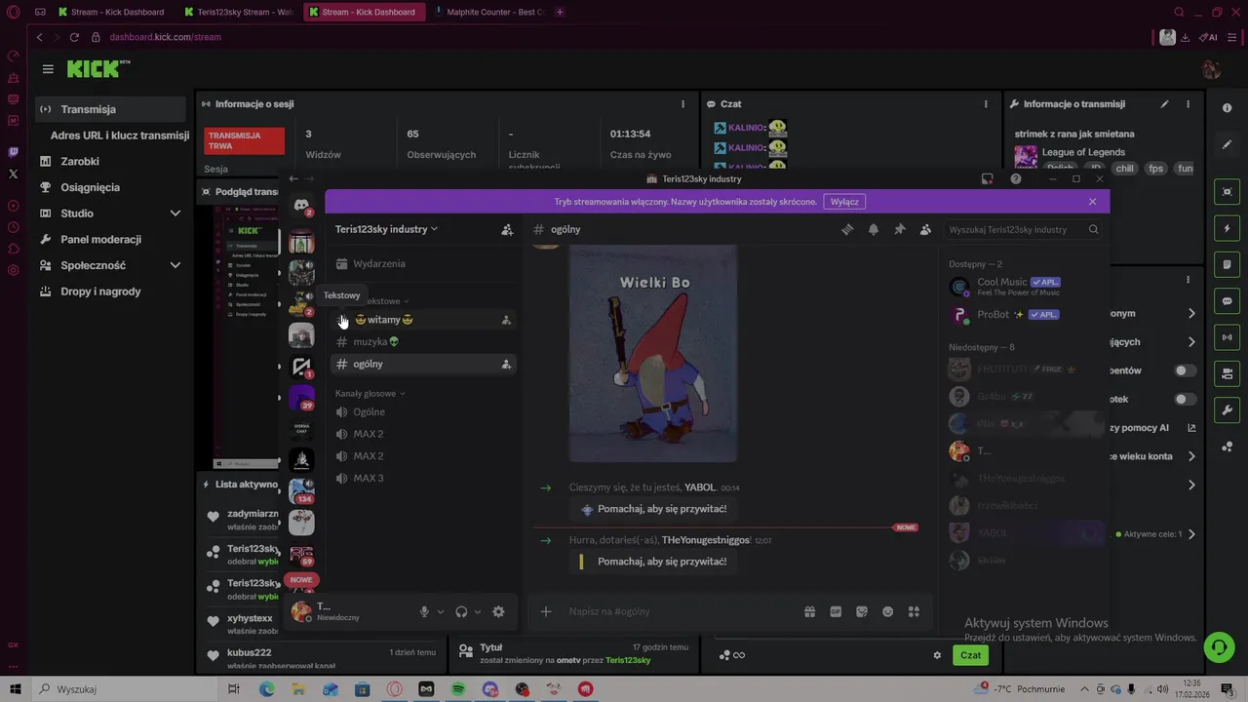Dismiss the streamer mode purple banner
Screen dimensions: 1248x702
(1092, 202)
